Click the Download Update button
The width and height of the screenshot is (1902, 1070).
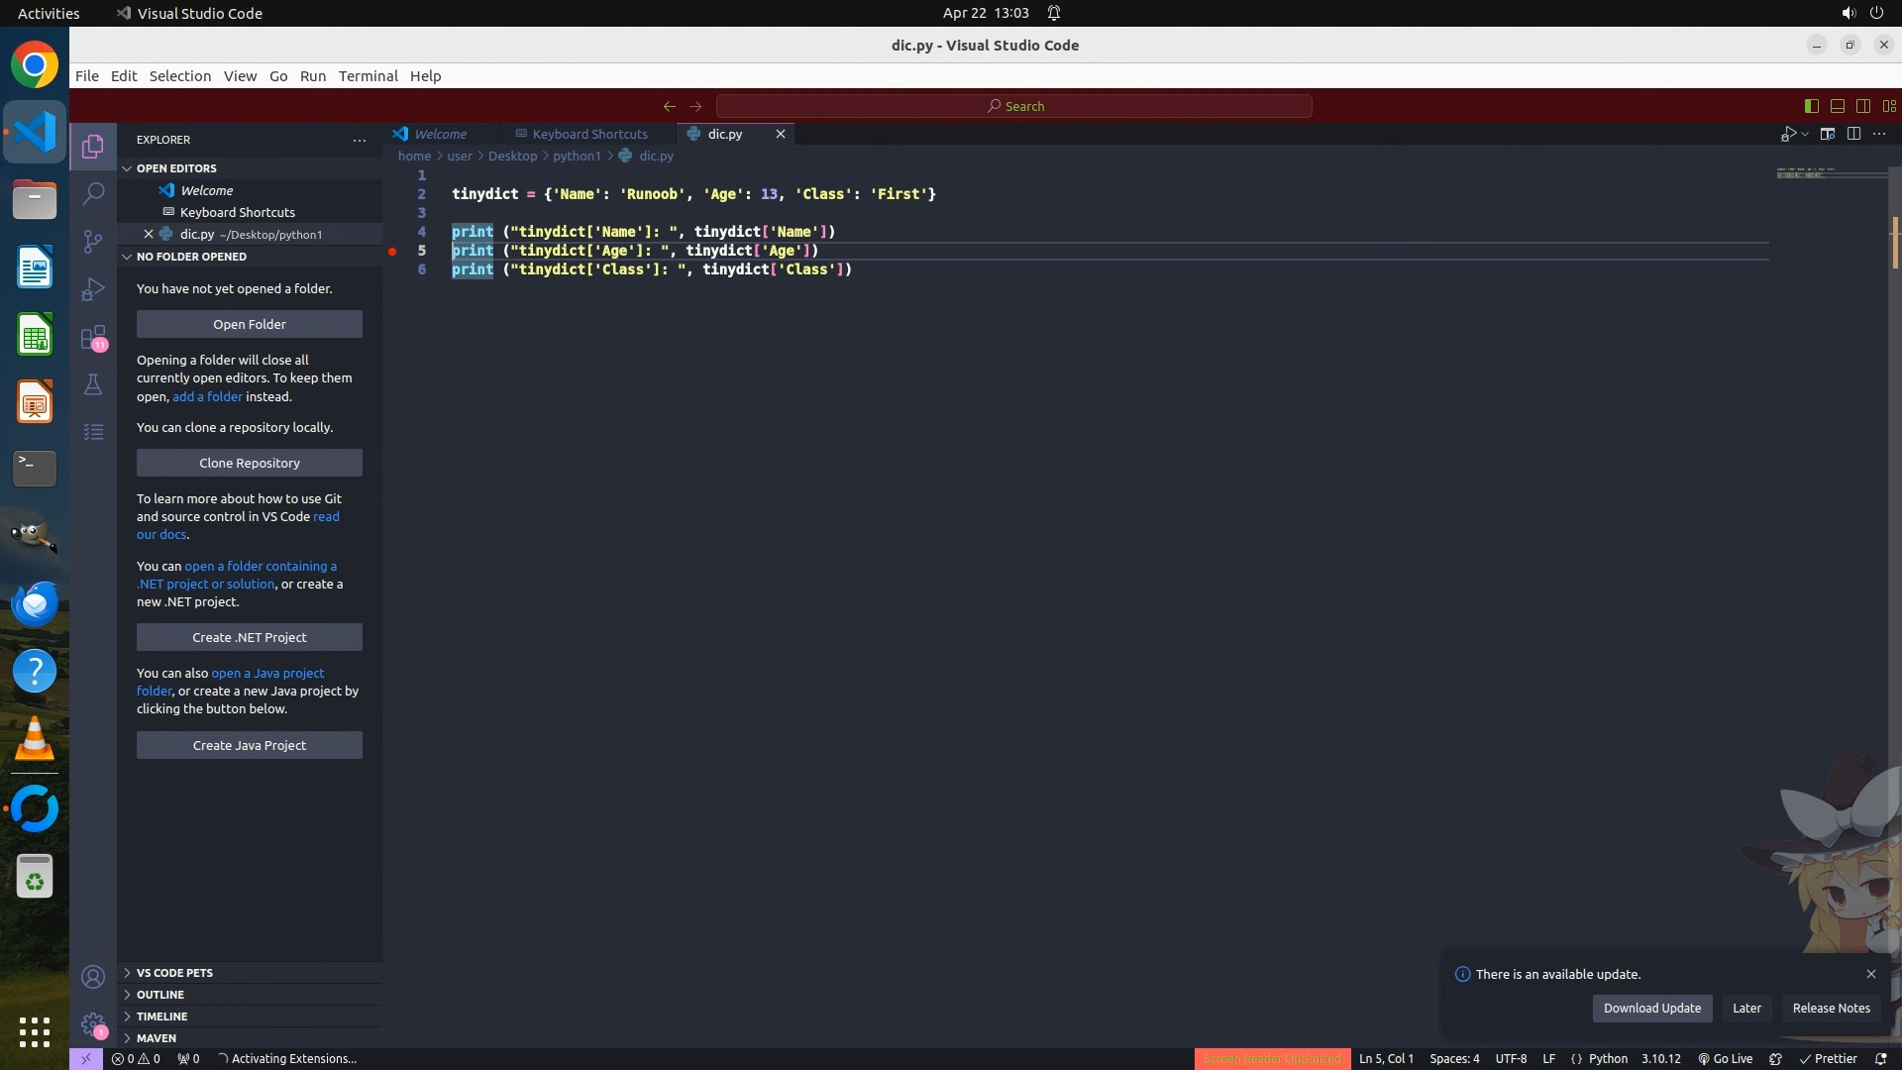point(1651,1009)
